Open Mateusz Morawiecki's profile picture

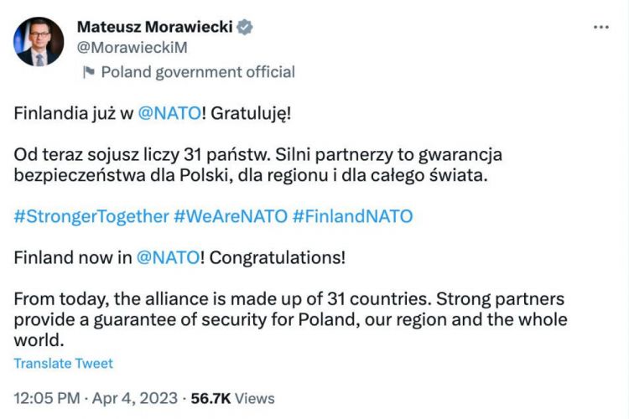39,41
